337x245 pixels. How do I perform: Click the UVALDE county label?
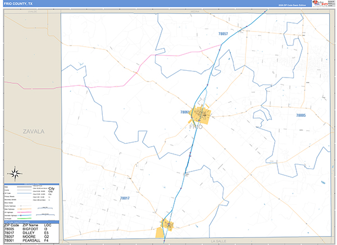click(33, 11)
